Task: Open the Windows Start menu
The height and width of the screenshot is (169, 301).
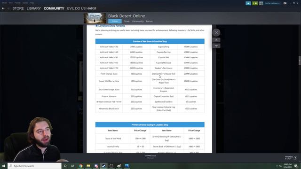Action: click(4, 166)
